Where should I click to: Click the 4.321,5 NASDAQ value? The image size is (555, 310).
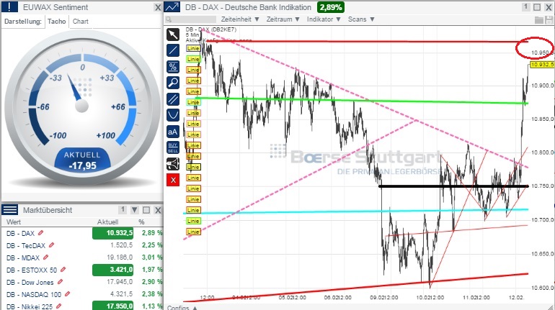[121, 293]
